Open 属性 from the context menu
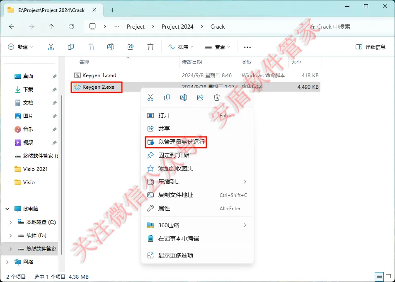The height and width of the screenshot is (282, 395). (x=197, y=209)
